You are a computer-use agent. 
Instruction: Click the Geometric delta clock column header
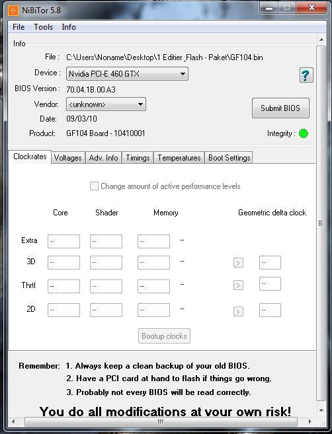272,213
